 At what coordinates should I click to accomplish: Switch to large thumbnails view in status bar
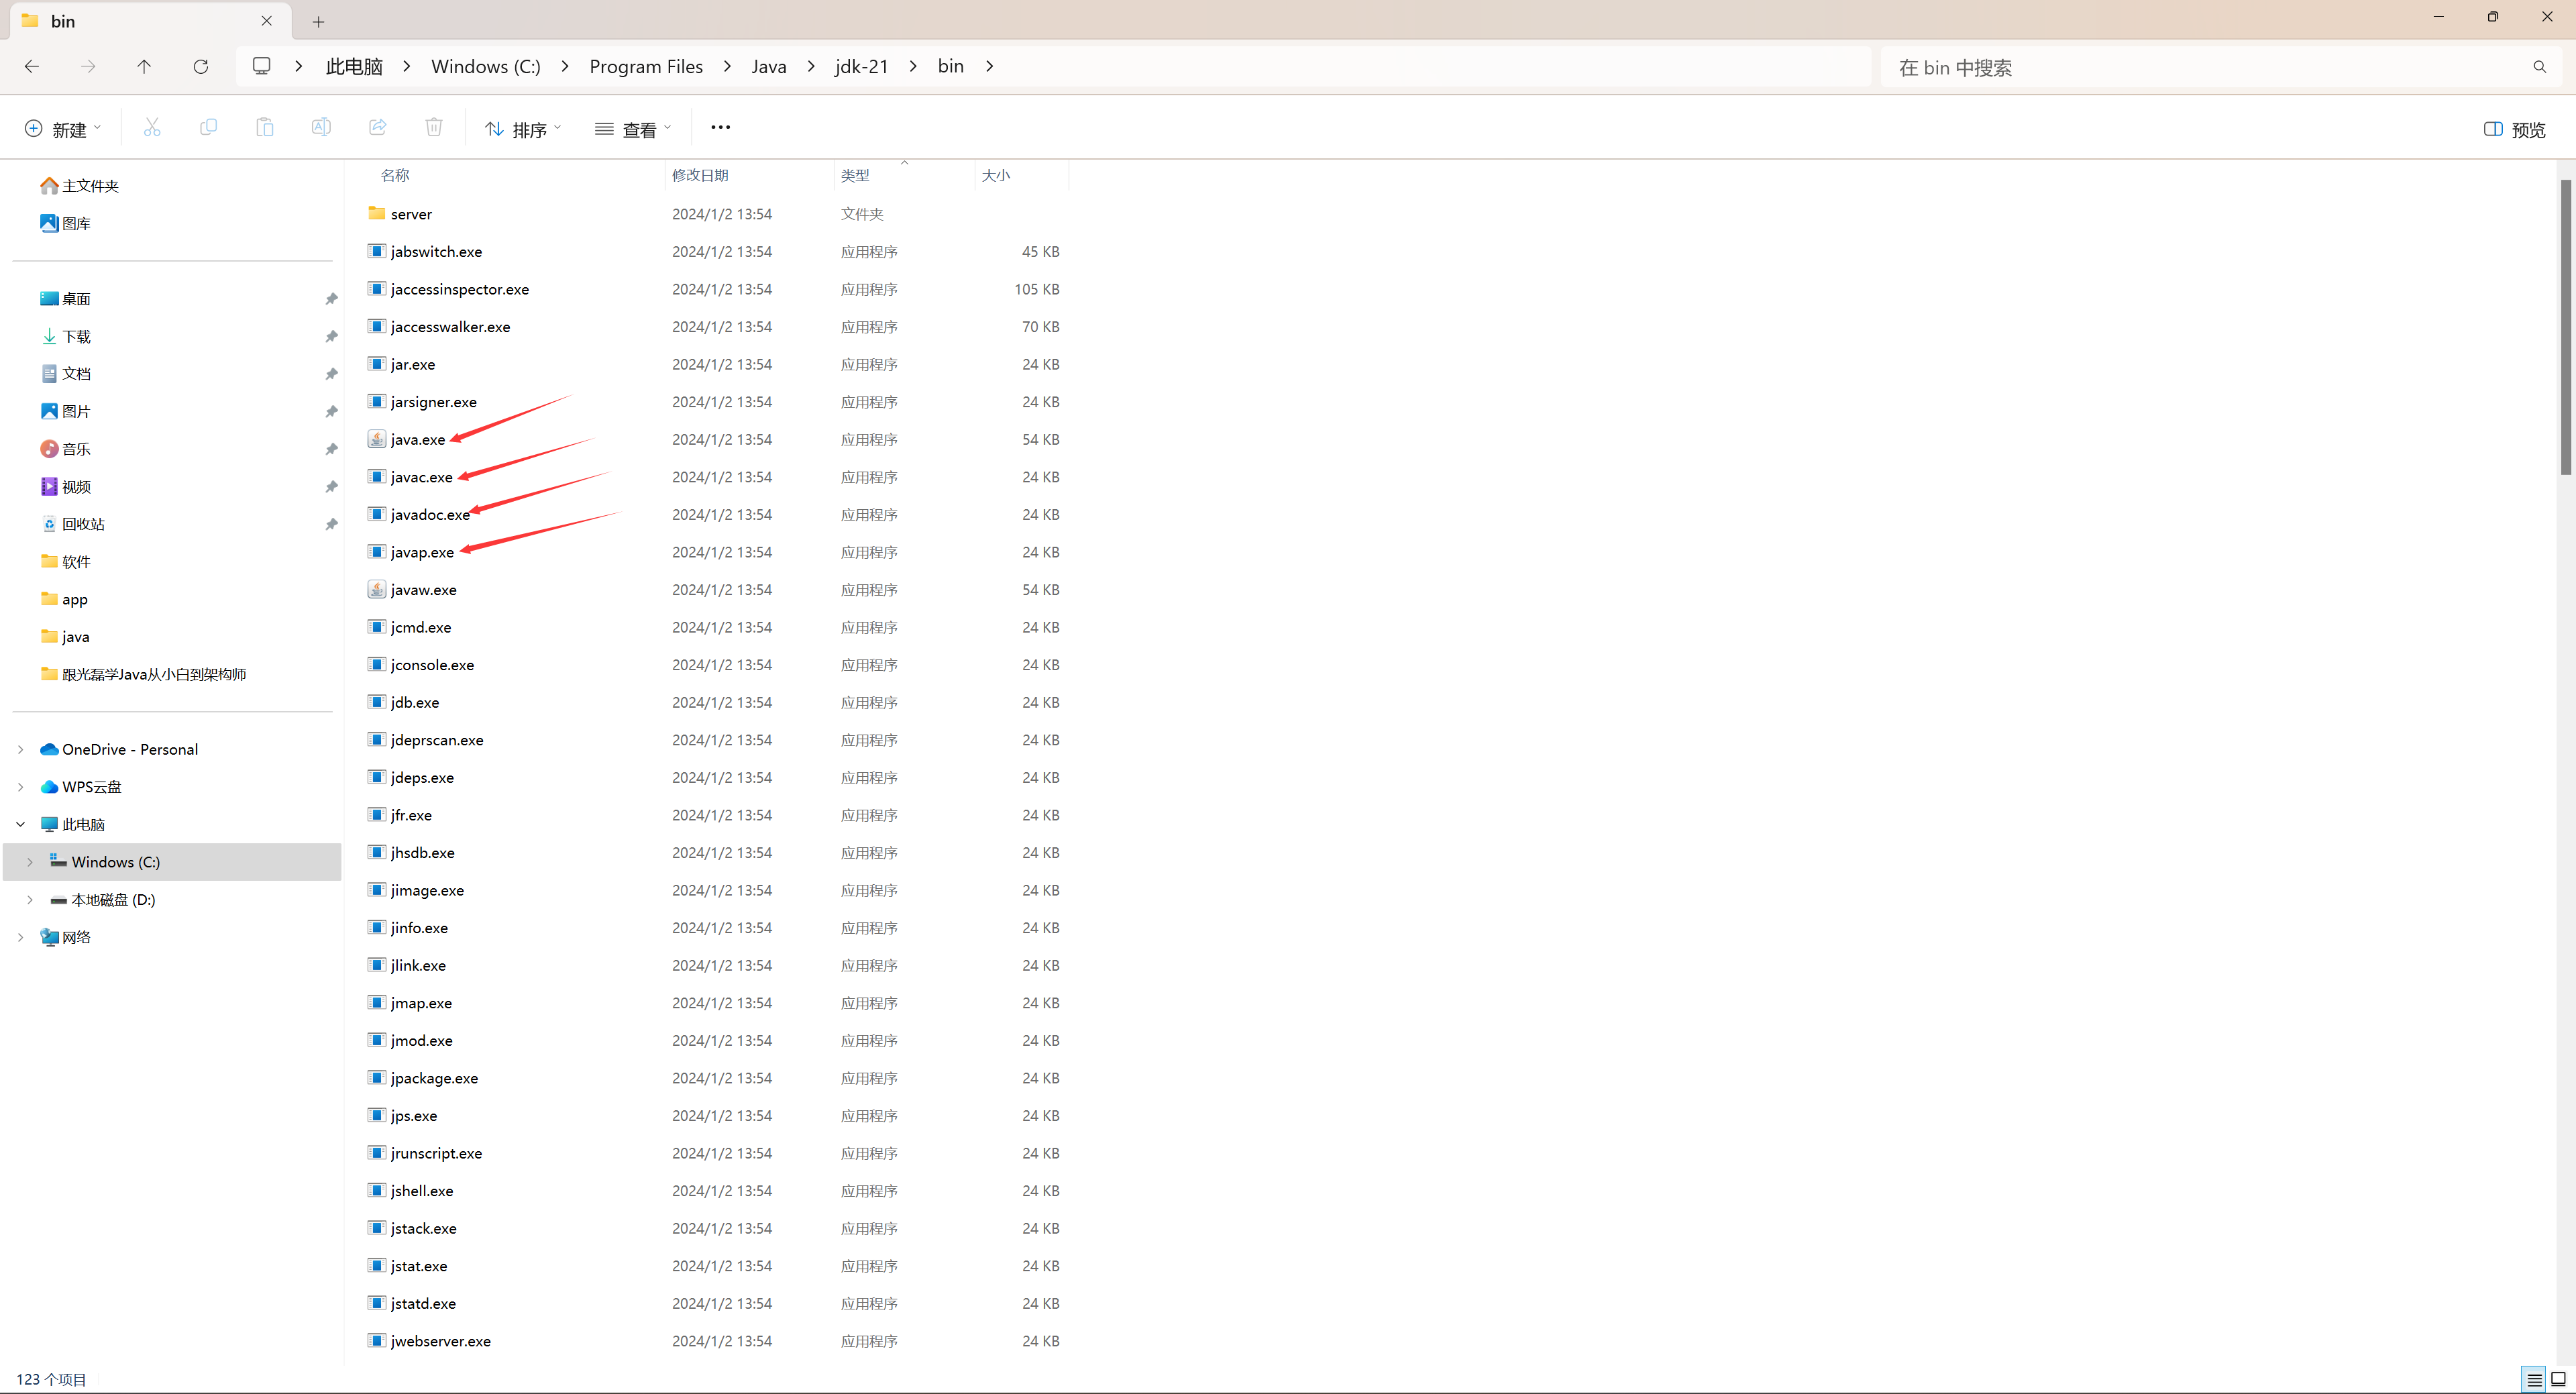tap(2558, 1379)
